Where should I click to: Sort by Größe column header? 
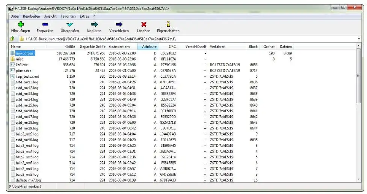click(61, 47)
